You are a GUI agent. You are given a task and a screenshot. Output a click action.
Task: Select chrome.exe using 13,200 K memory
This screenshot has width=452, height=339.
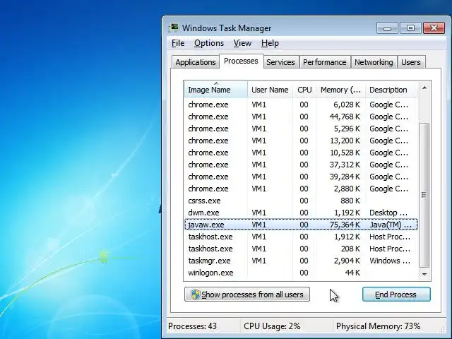click(301, 141)
